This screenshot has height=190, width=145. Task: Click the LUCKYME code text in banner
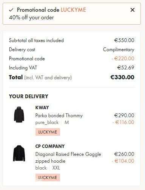[x=73, y=10]
